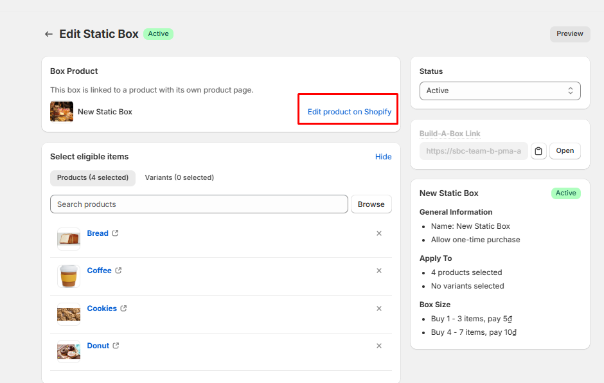
Task: Click external link icon next to Donut
Action: [x=116, y=346]
